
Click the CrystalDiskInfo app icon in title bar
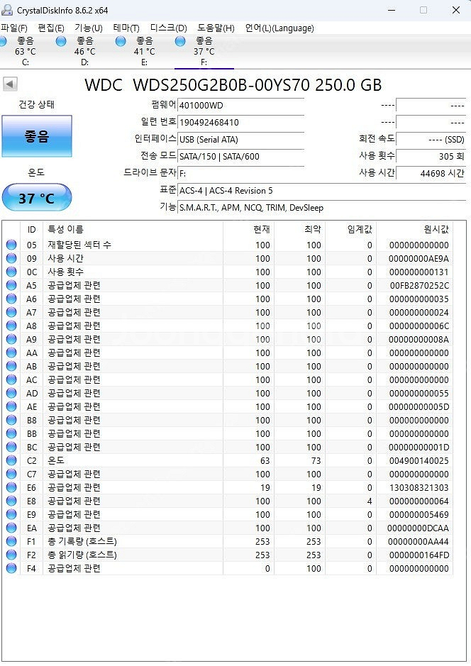pyautogui.click(x=7, y=10)
